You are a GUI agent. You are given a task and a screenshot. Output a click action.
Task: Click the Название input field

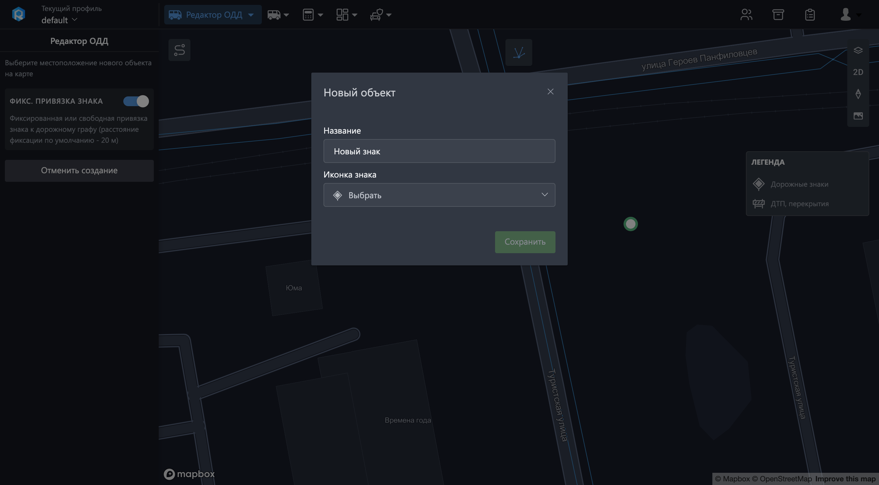pos(439,151)
